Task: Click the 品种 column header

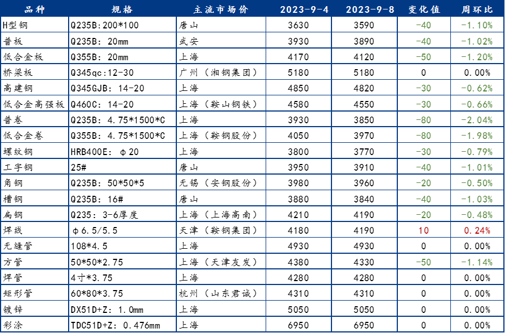Action: (x=35, y=9)
